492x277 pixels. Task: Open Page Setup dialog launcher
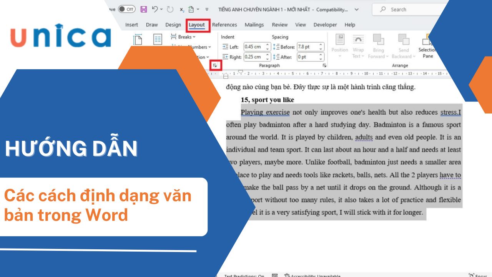(215, 66)
